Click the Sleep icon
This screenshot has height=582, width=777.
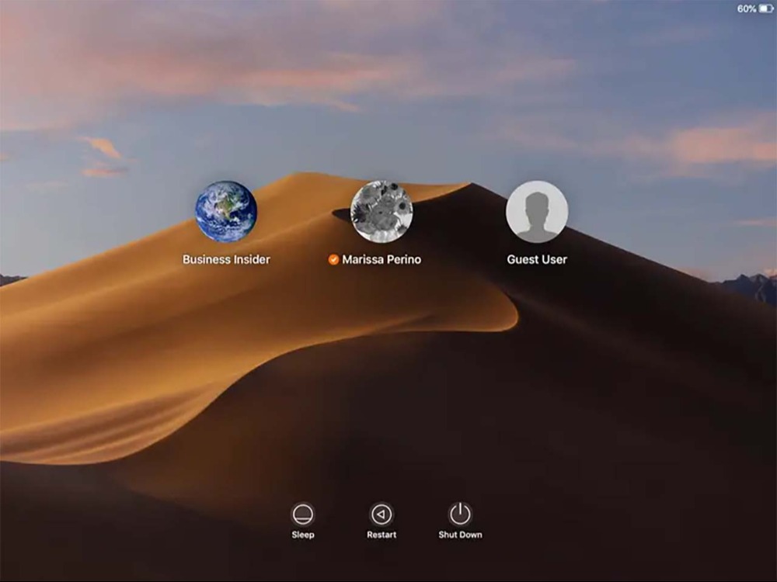tap(302, 514)
